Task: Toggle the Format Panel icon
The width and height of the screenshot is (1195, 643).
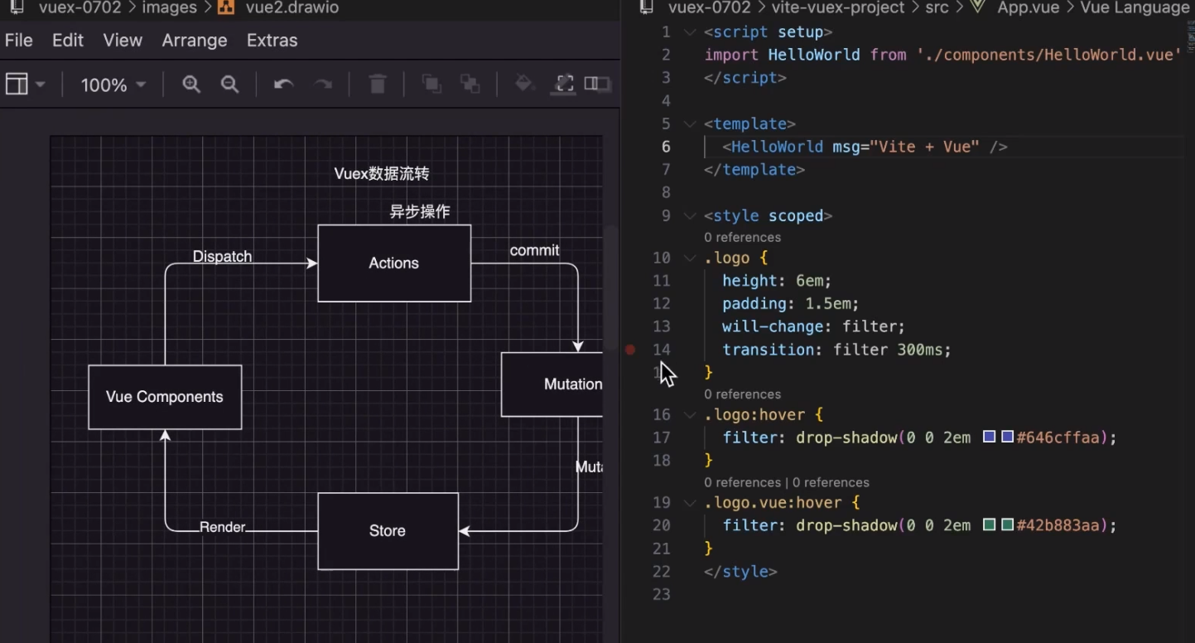Action: (598, 84)
